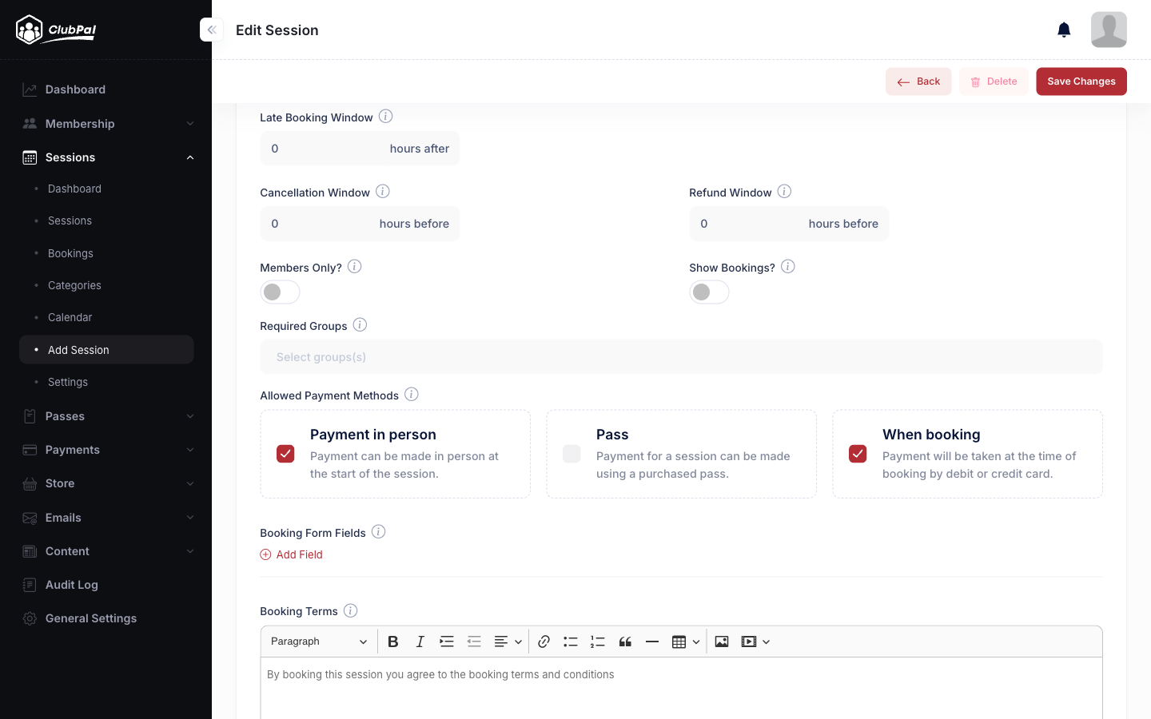Enable the Show Bookings toggle
Viewport: 1151px width, 719px height.
tap(709, 292)
